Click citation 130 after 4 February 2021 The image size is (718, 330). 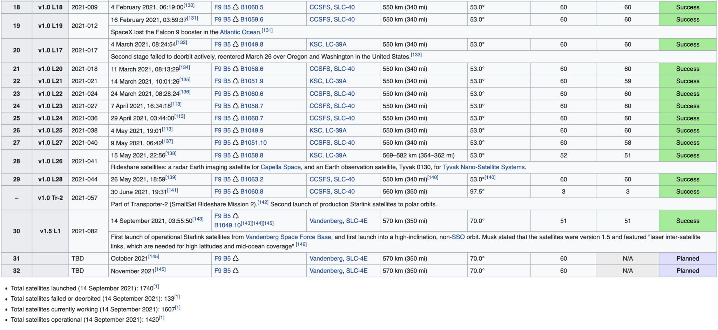click(189, 6)
